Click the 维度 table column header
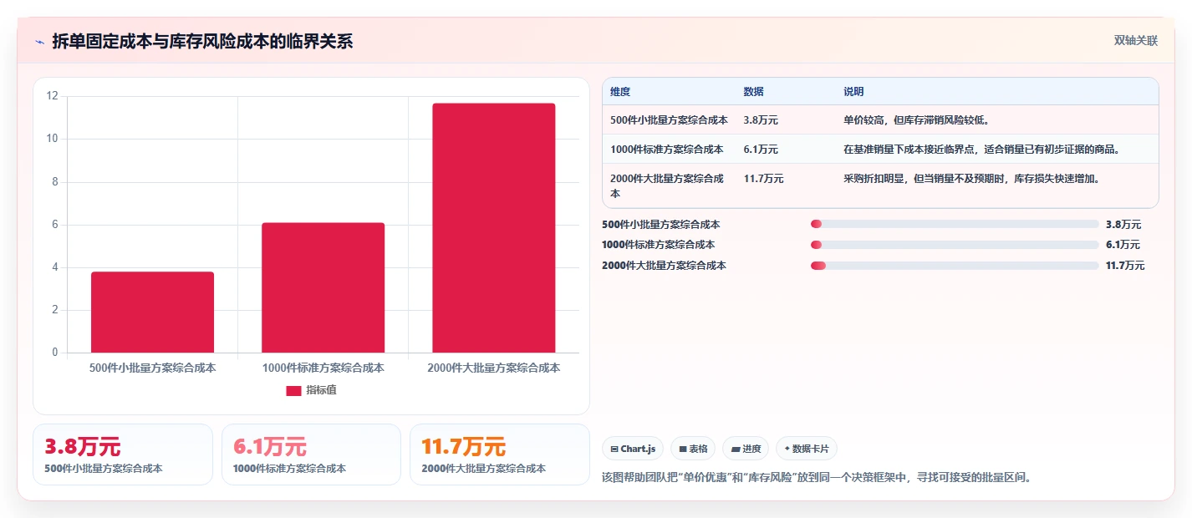 click(620, 92)
